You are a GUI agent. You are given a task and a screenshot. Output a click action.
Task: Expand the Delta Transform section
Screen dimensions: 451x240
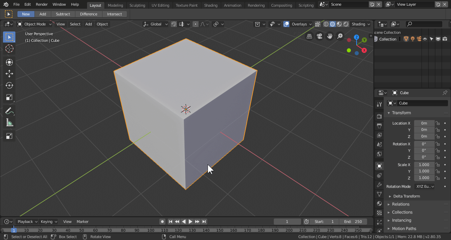[x=406, y=196]
